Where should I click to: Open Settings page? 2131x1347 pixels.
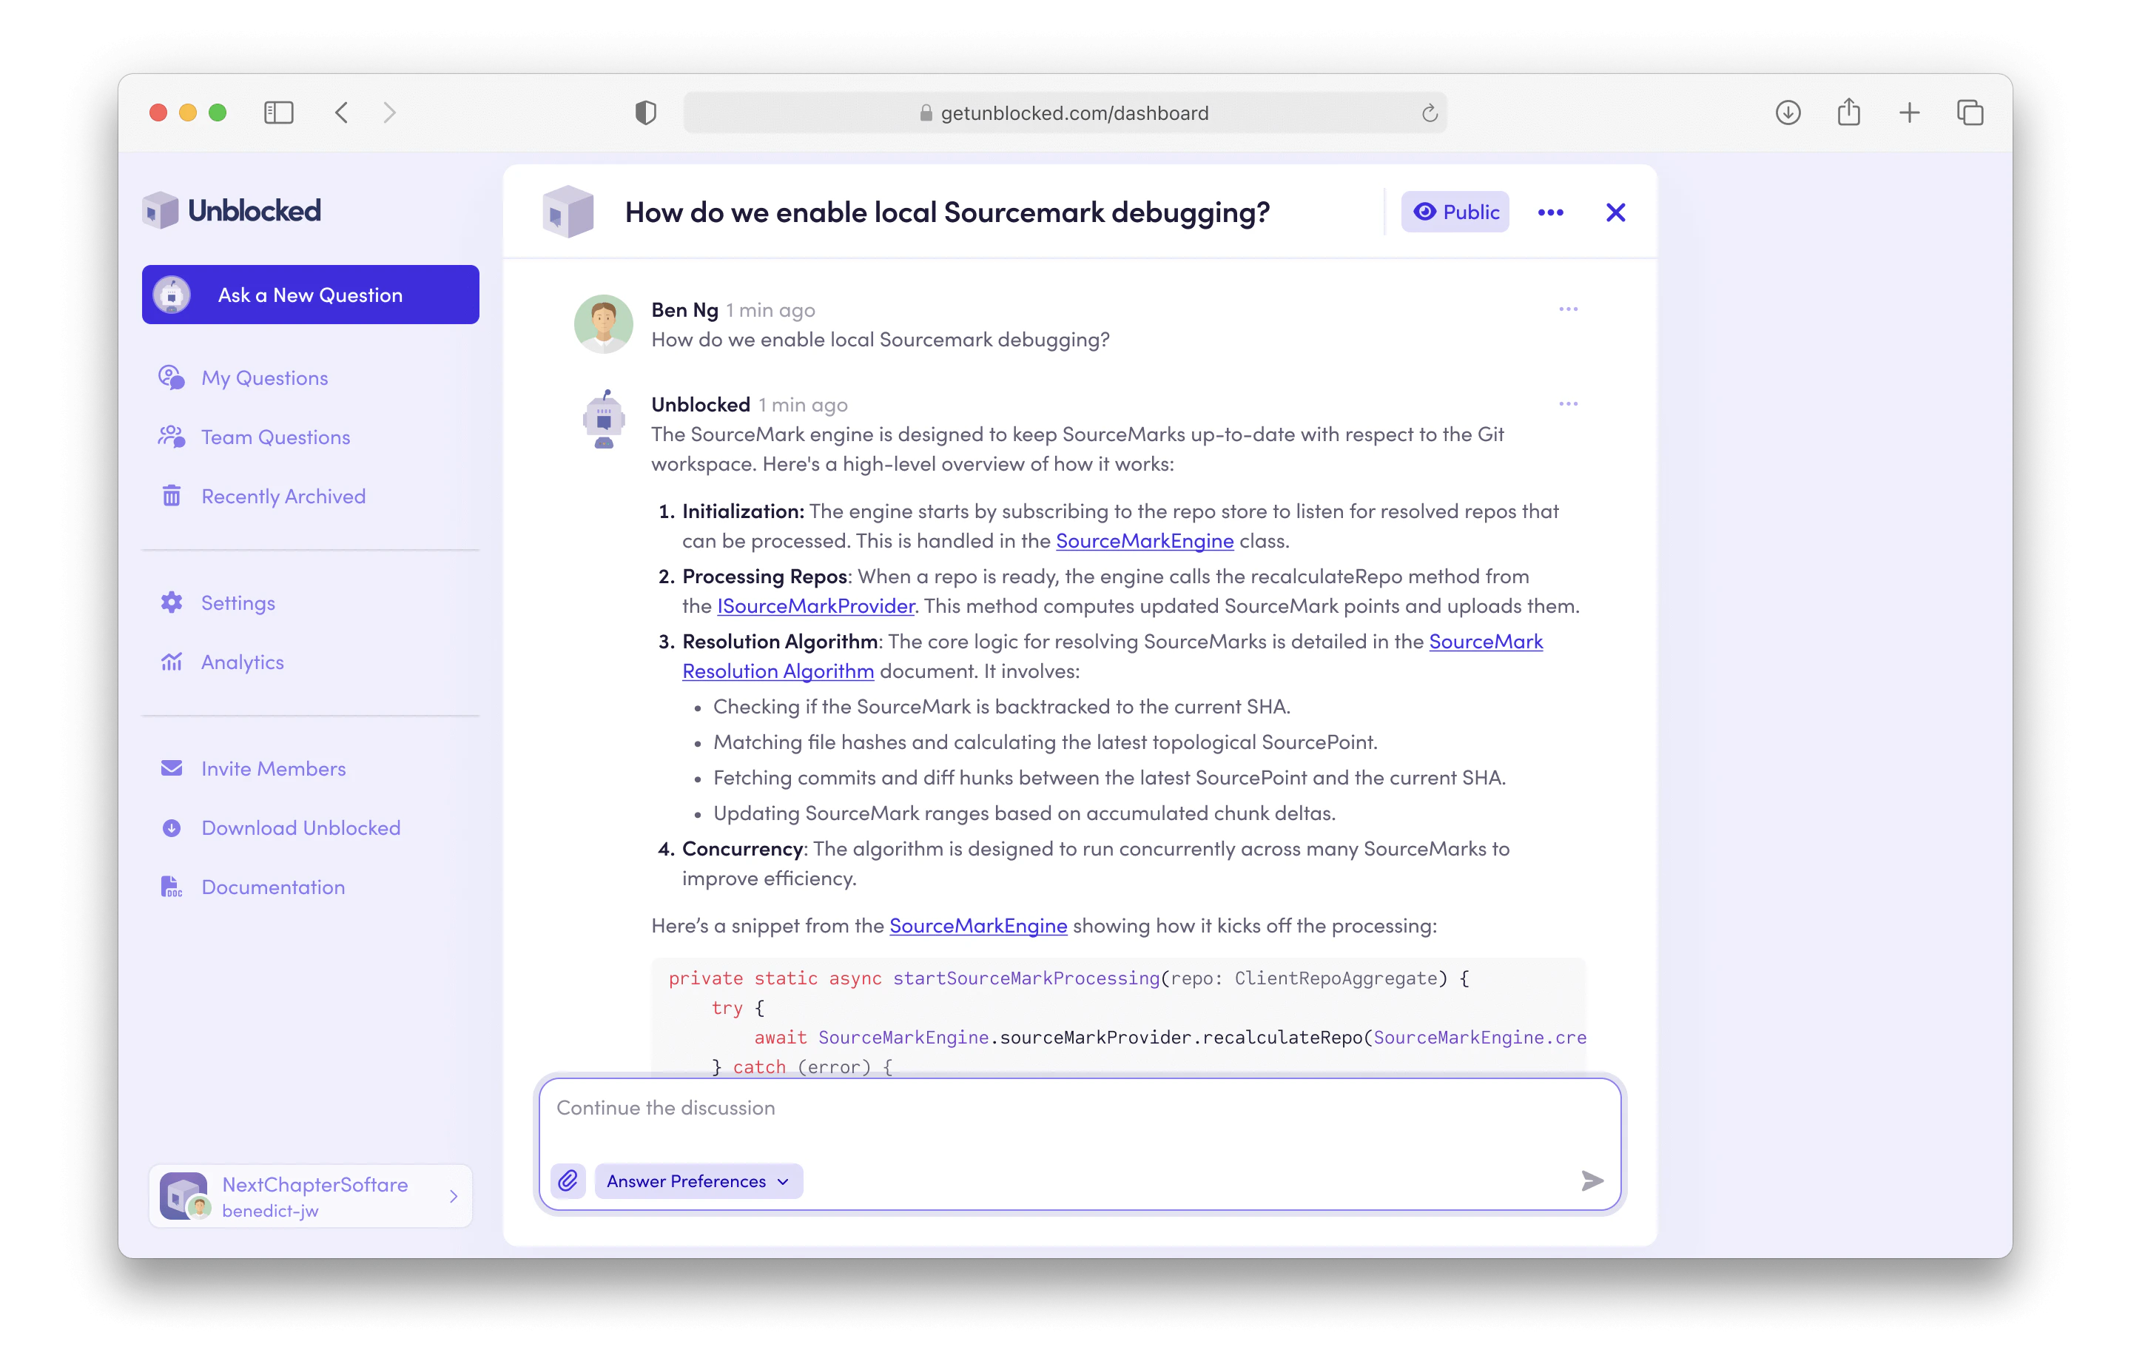pos(238,602)
